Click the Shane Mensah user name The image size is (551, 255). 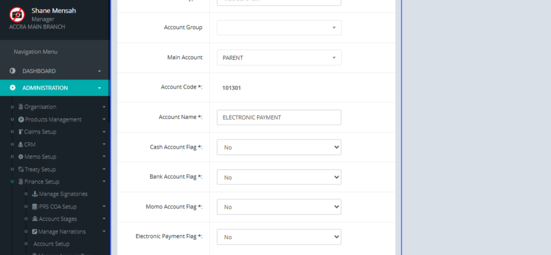click(x=54, y=11)
